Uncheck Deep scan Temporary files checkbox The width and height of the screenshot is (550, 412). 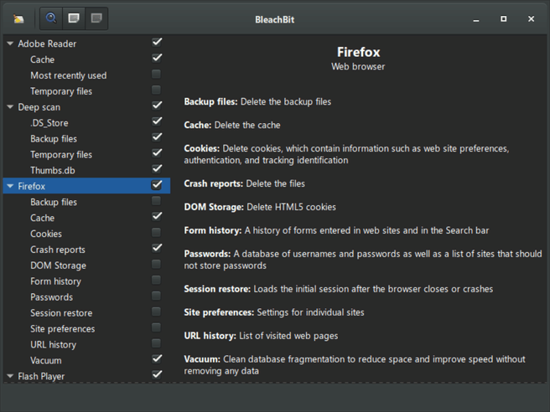(x=157, y=152)
